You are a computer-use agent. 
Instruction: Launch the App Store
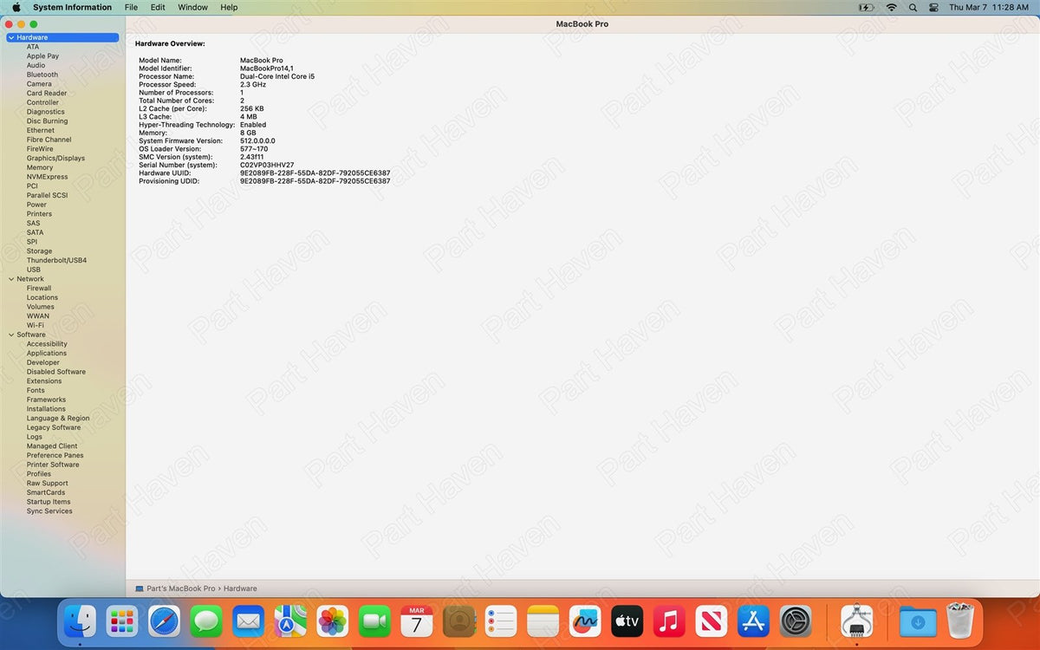(x=752, y=621)
